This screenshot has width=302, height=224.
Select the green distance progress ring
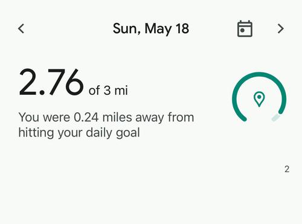(259, 97)
